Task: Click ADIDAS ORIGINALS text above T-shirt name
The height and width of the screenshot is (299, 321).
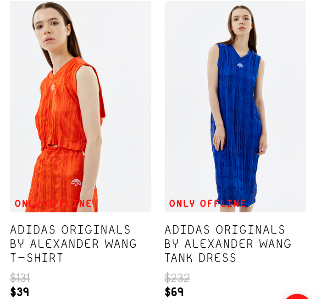Action: [70, 229]
